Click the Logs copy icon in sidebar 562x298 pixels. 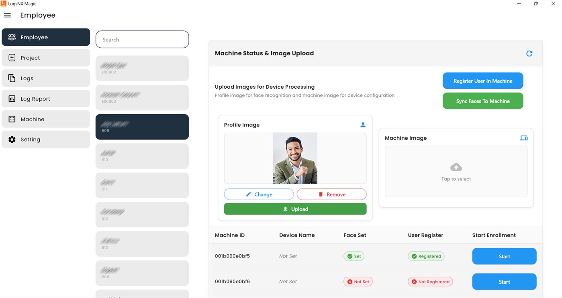point(12,78)
